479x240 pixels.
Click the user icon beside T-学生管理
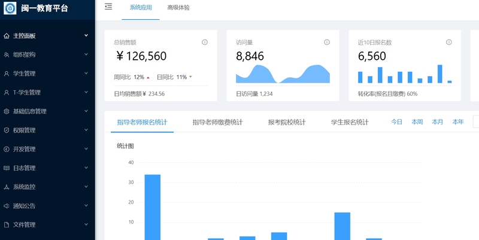click(x=7, y=93)
